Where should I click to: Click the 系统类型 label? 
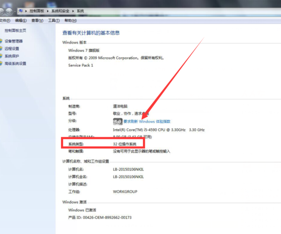(x=76, y=144)
